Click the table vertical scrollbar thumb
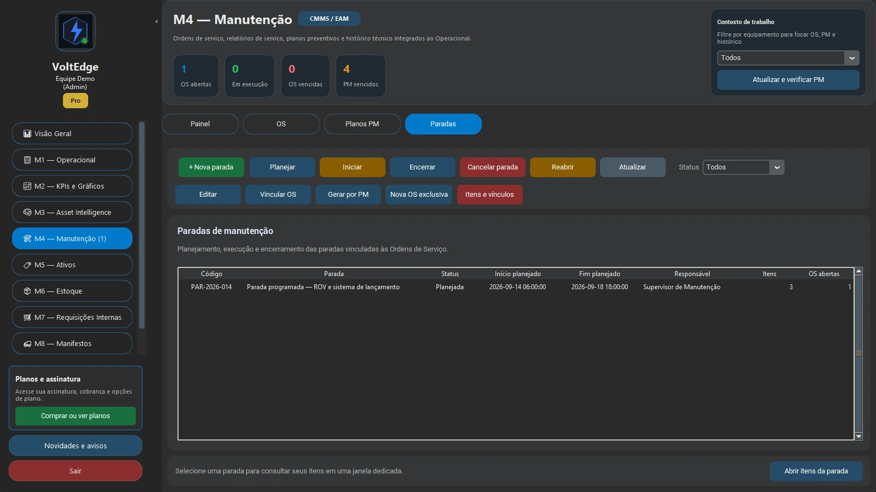Screen dimensions: 876x492 [858, 354]
